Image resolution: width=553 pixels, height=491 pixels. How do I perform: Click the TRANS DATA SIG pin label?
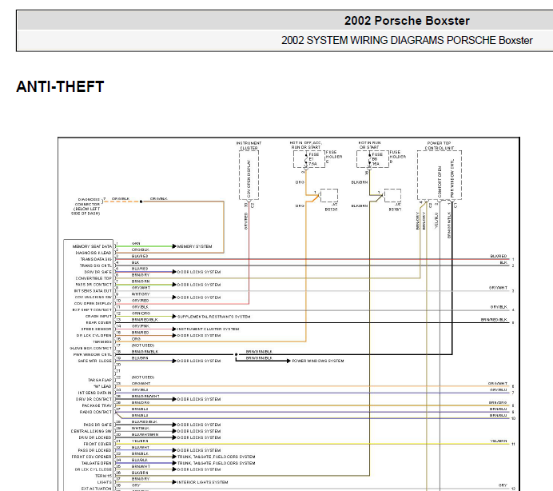(96, 259)
